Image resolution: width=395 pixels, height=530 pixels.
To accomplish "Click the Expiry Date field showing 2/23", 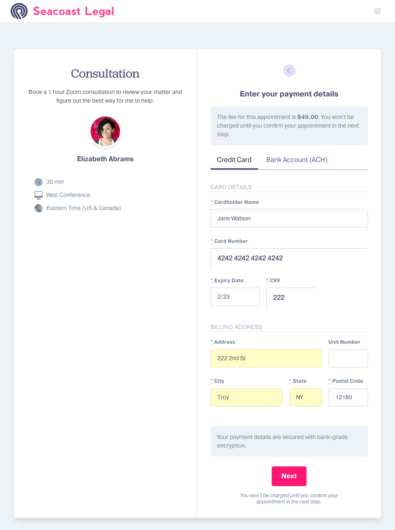I will point(235,297).
